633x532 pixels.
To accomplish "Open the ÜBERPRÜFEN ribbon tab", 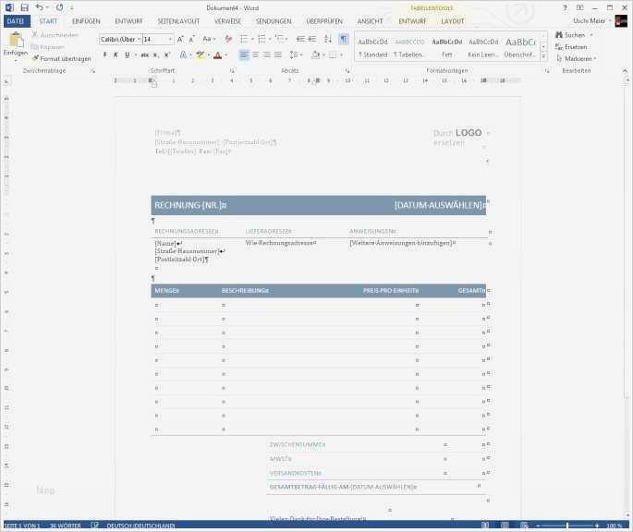I will (x=324, y=21).
